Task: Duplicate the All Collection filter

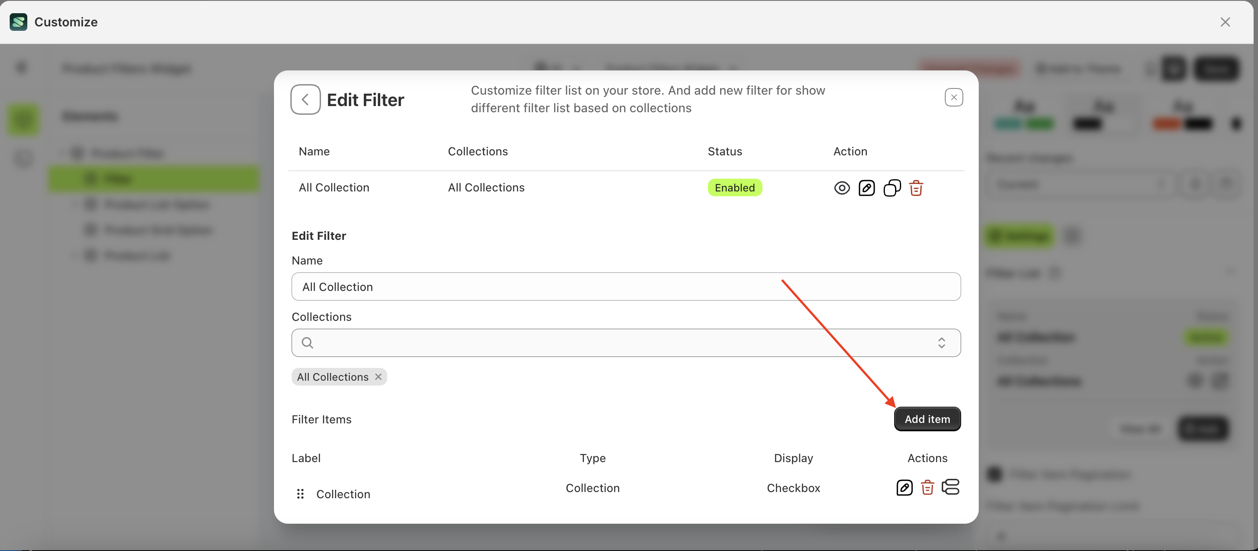Action: coord(892,188)
